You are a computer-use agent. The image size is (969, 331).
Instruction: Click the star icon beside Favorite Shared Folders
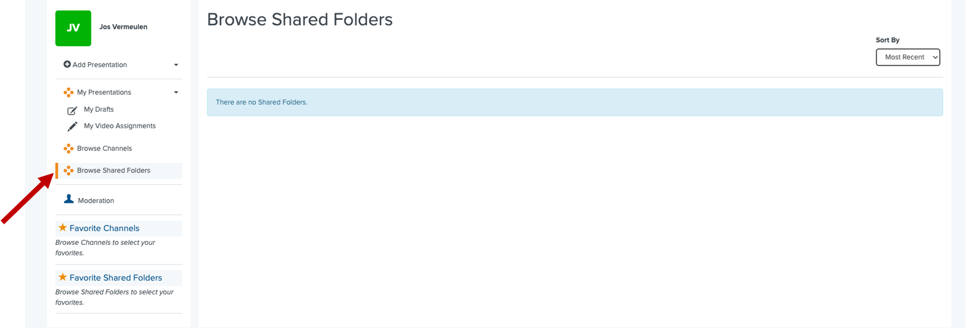pos(63,277)
